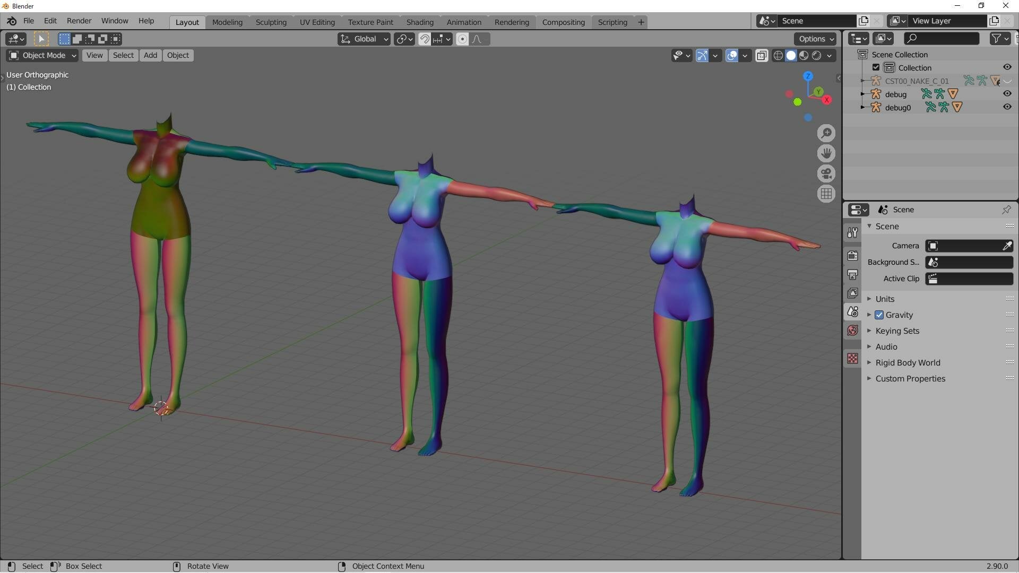Click armature icon of debug object
Screen dimensions: 1019x573
[x=876, y=94]
